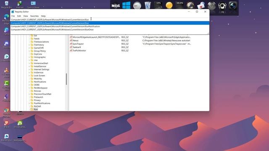Viewport: 269px width, 151px height.
Task: Open the Favorites menu
Action: point(34,16)
